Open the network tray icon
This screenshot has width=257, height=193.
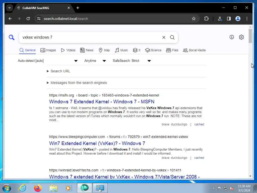(x=226, y=188)
